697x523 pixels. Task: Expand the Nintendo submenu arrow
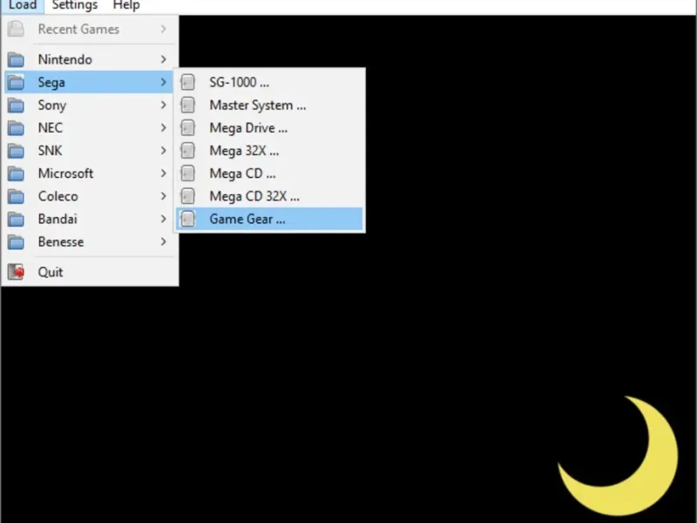pos(164,59)
